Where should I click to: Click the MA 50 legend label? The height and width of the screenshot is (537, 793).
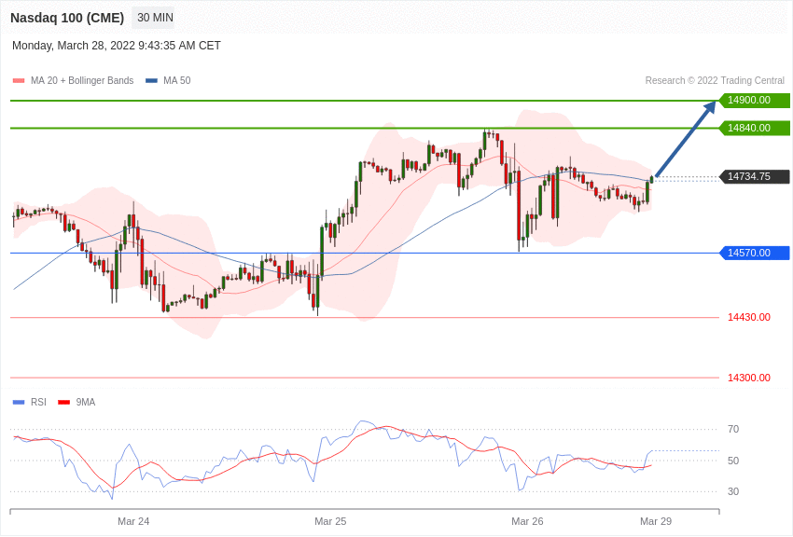coord(177,81)
